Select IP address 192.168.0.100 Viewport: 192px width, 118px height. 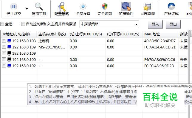[24, 59]
